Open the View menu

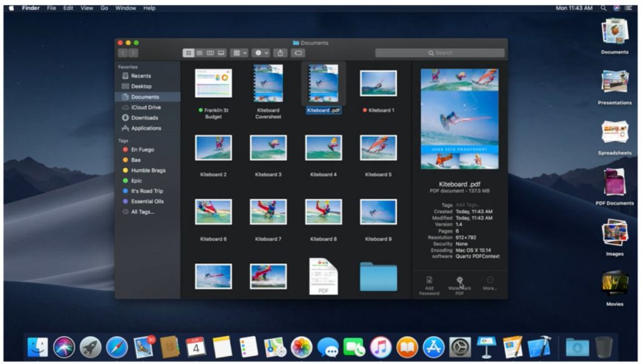tap(87, 8)
